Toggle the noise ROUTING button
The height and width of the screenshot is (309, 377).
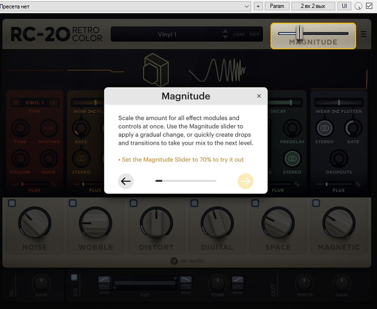[x=49, y=128]
